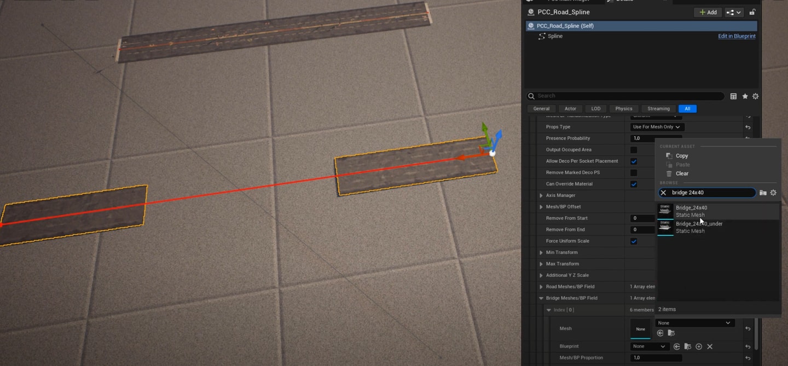The height and width of the screenshot is (366, 788).
Task: Toggle Allow Deco Per Socket Placement checkbox
Action: pyautogui.click(x=634, y=161)
